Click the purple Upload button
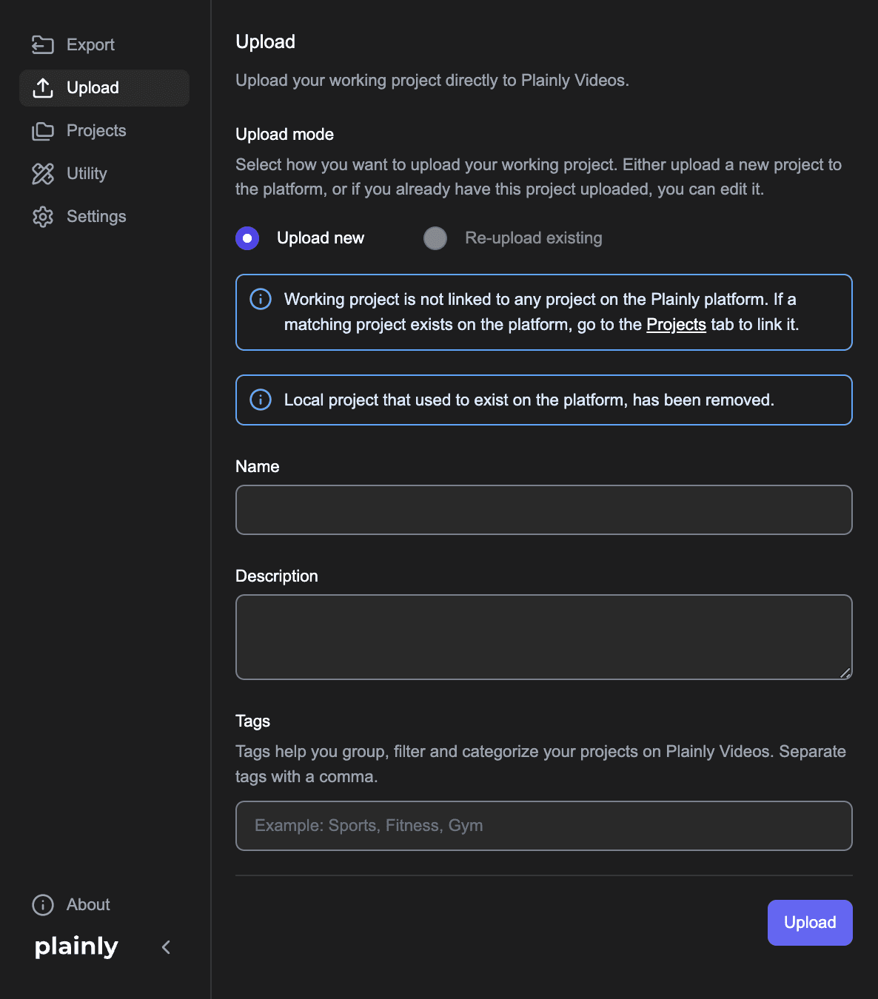The width and height of the screenshot is (878, 999). (810, 923)
